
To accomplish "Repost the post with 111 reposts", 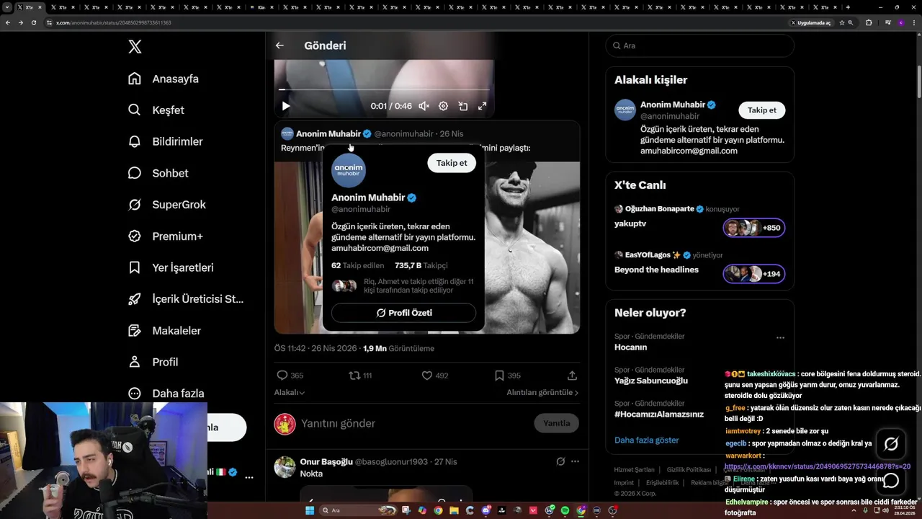I will click(360, 376).
